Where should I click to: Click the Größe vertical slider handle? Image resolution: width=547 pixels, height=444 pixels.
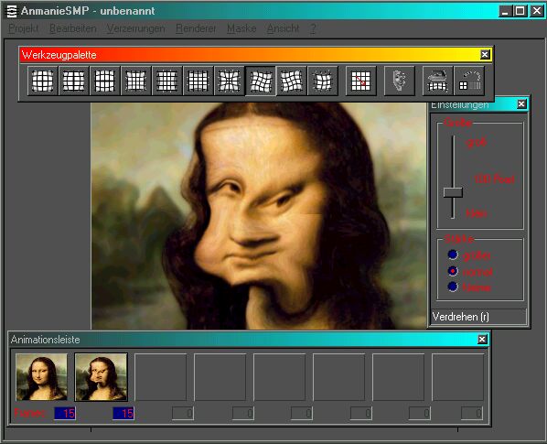click(453, 192)
